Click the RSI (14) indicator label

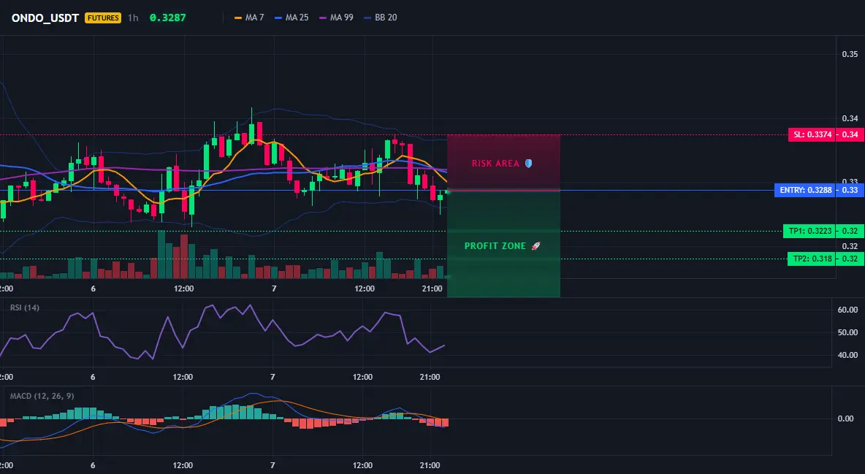click(x=25, y=307)
